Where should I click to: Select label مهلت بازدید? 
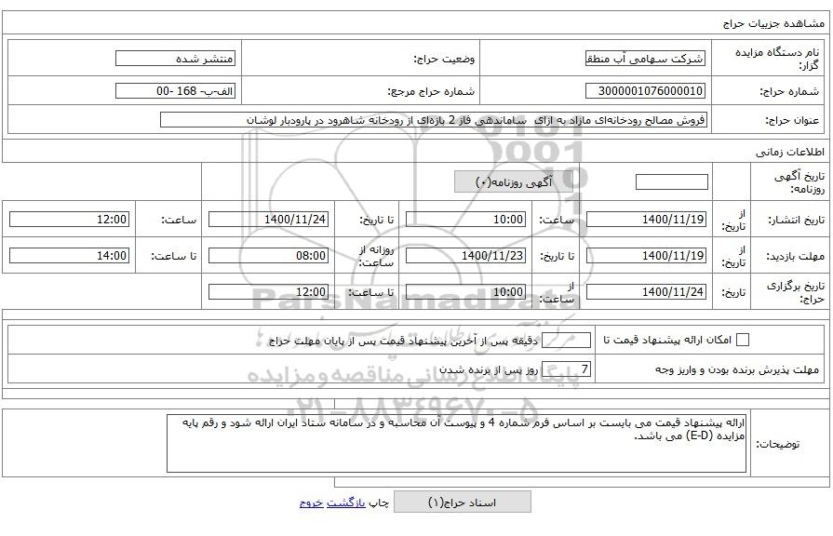(795, 256)
